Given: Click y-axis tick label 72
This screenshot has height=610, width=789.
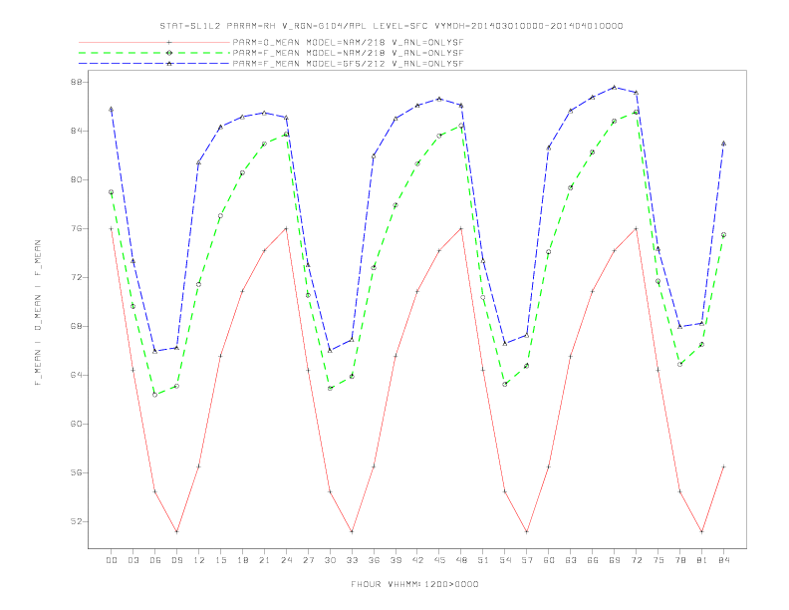Looking at the screenshot, I should [x=76, y=277].
